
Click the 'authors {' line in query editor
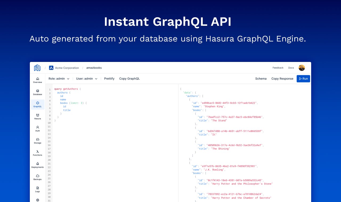pos(64,92)
